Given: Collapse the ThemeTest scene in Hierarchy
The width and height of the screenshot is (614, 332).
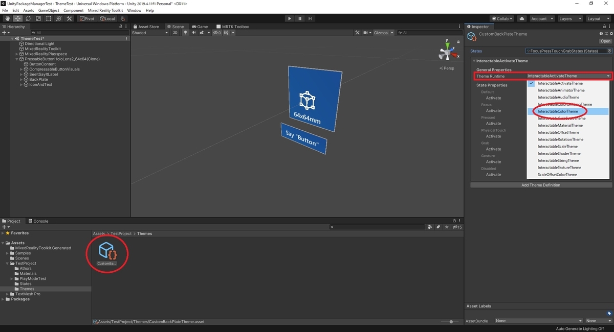Looking at the screenshot, I should [12, 39].
